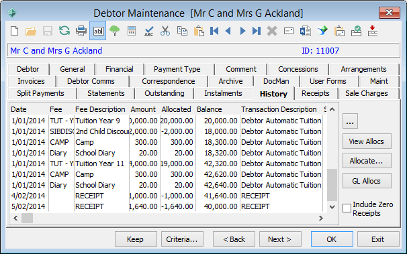407x254 pixels.
Task: Run spell check ABC icon
Action: 148,31
